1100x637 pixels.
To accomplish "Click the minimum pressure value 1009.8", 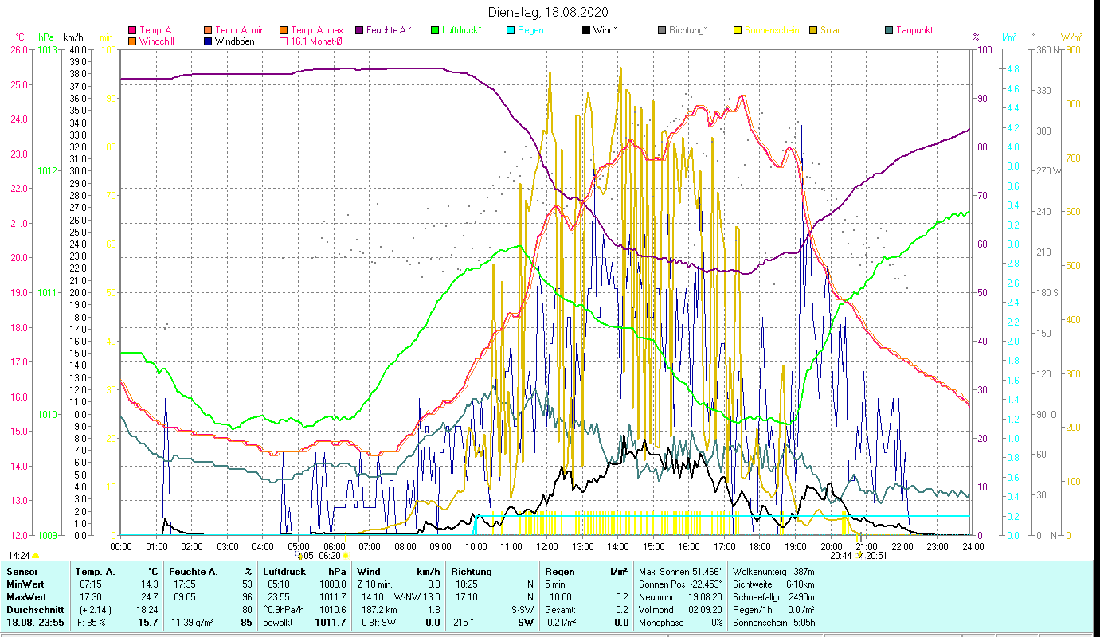I will [332, 584].
